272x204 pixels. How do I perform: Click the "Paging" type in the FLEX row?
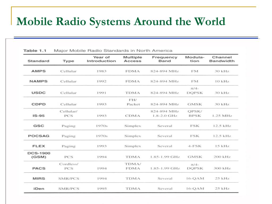pos(69,146)
